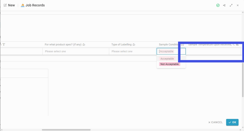Click the icon beside product spec header
The height and width of the screenshot is (131, 244).
(x=84, y=45)
